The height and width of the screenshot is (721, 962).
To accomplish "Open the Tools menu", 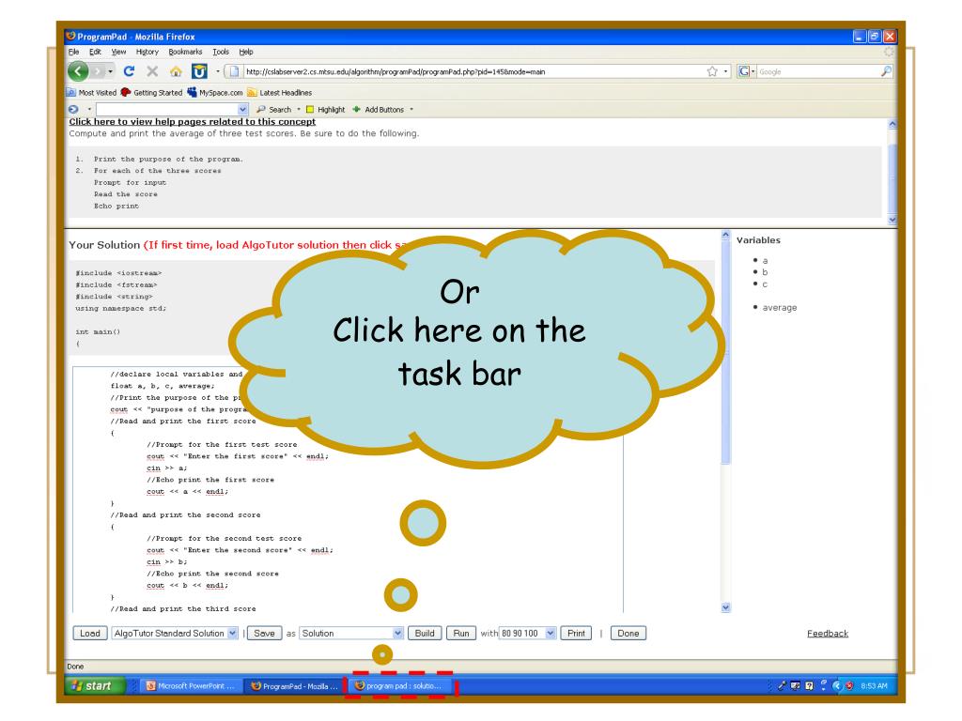I will 221,53.
